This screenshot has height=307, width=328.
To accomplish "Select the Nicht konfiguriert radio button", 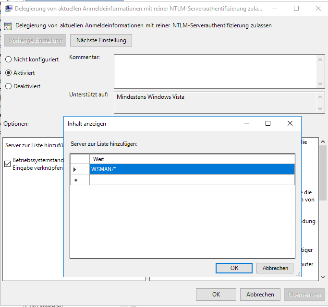I will coord(8,59).
